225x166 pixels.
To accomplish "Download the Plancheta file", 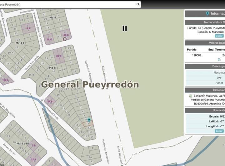I will click(219, 73).
